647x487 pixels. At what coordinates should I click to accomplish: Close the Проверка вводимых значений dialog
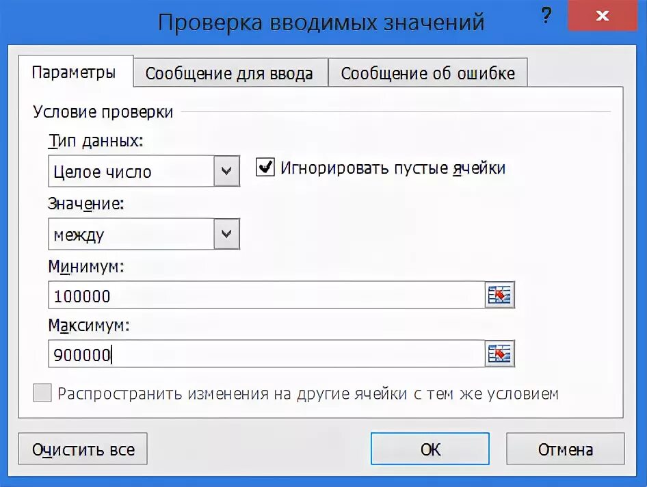(x=603, y=16)
